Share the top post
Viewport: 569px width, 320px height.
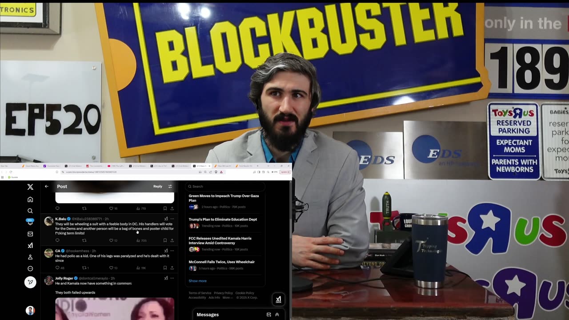pos(172,208)
